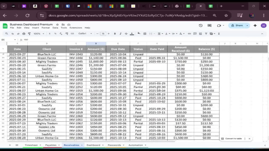Viewport: 269px width, 151px height.
Task: Open more number formats (123)
Action: tap(72, 34)
